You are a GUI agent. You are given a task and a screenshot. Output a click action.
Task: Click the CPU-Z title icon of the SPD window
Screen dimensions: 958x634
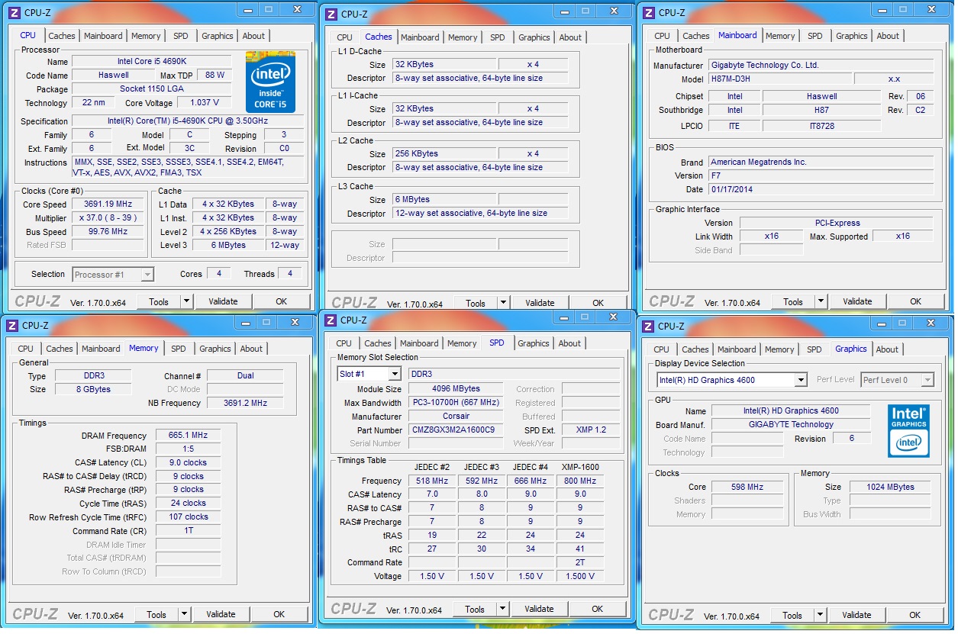tap(330, 320)
